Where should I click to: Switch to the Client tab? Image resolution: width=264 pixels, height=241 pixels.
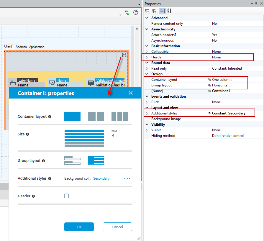[8, 46]
